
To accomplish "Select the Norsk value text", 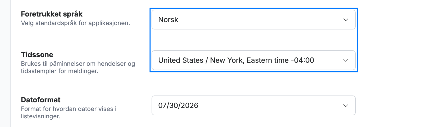I will point(168,20).
